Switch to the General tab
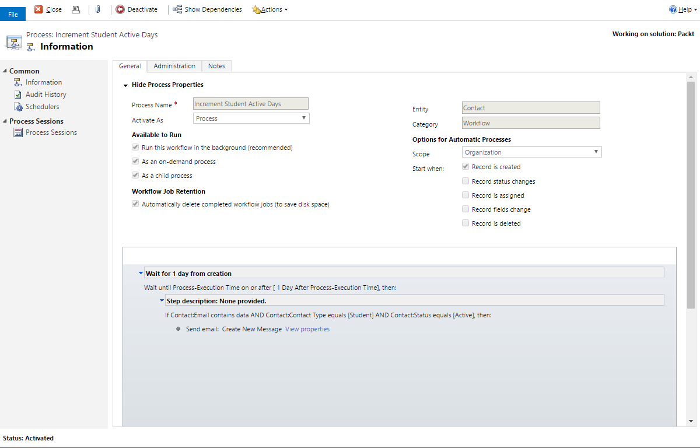Screen dimensions: 700x448 (x=129, y=66)
